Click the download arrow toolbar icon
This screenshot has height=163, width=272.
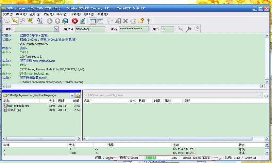pos(50,21)
